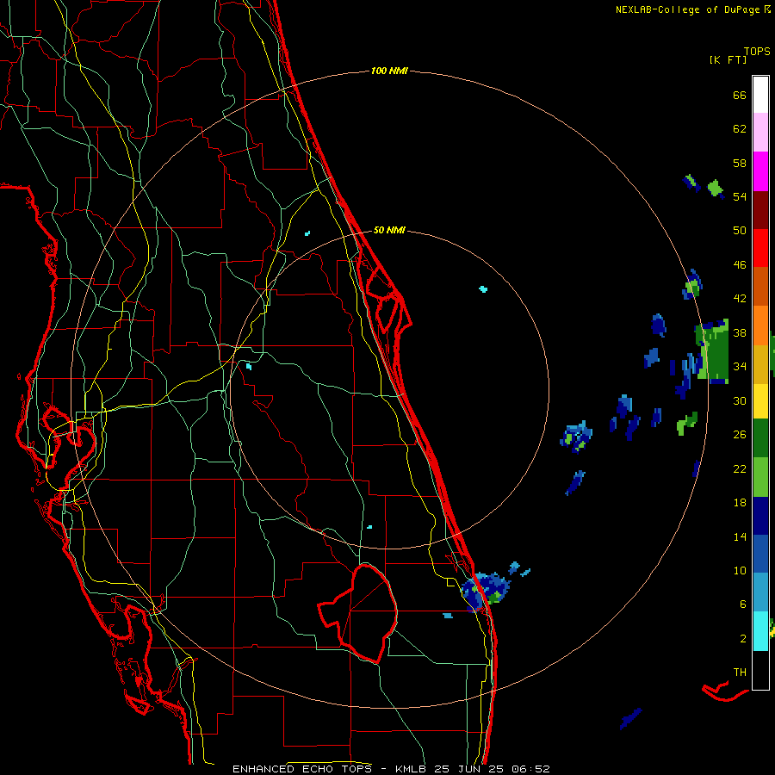The width and height of the screenshot is (775, 775).
Task: Click the 30 legend value
Action: pos(740,400)
